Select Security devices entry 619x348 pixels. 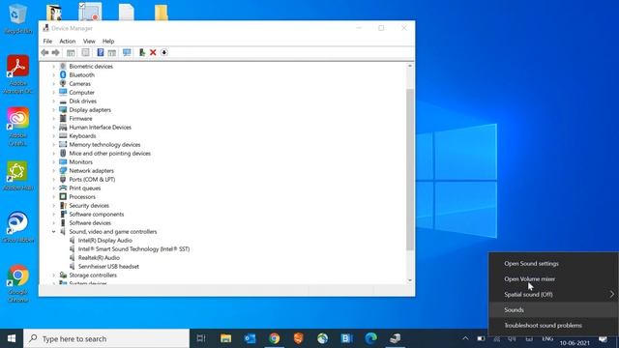click(89, 205)
